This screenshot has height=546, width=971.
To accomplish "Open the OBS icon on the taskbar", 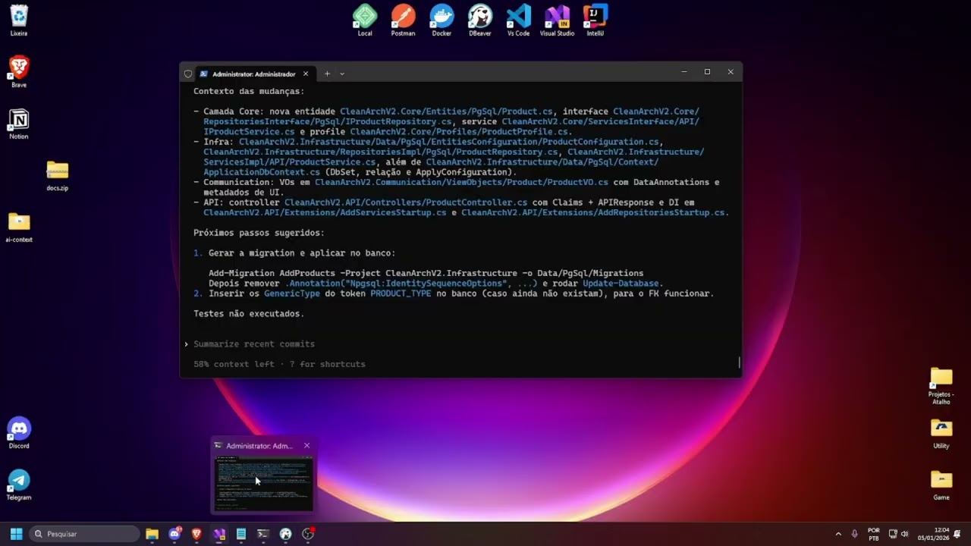I will coord(308,534).
